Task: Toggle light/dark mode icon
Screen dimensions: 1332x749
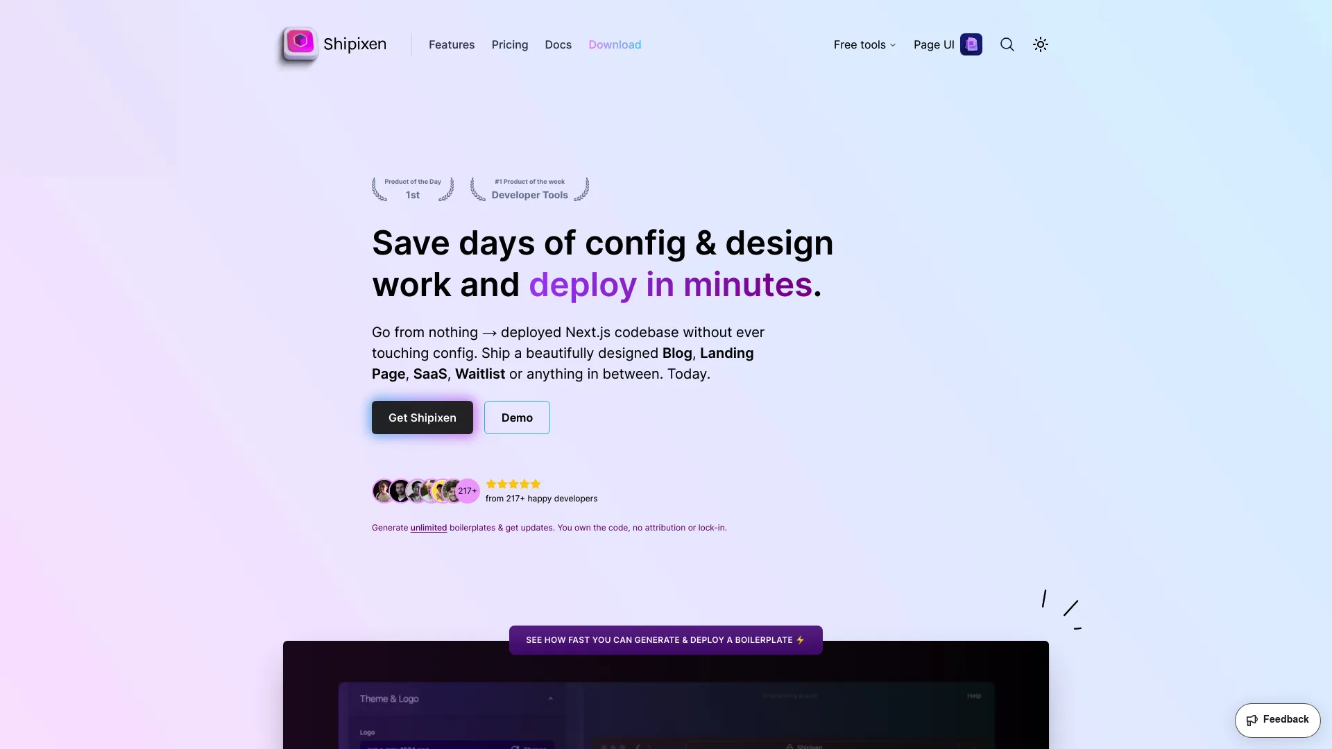Action: pos(1040,44)
